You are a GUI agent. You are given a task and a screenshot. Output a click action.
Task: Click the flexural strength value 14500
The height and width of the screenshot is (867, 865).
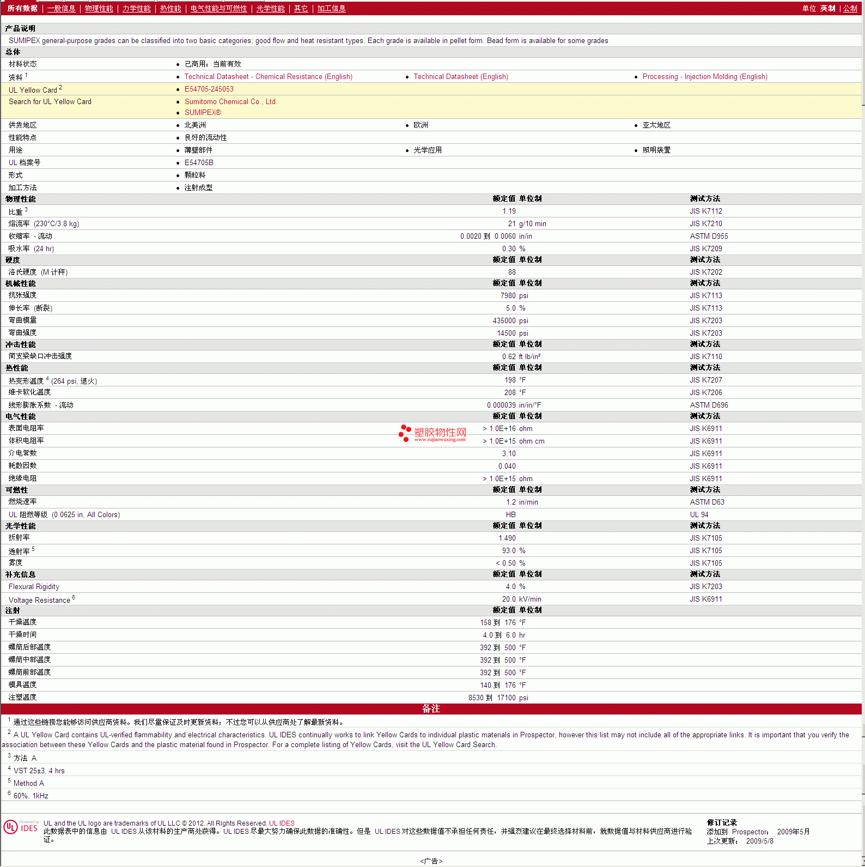[507, 334]
